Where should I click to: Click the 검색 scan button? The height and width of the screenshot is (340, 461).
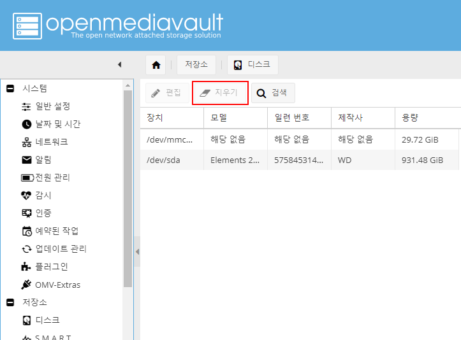pos(273,93)
